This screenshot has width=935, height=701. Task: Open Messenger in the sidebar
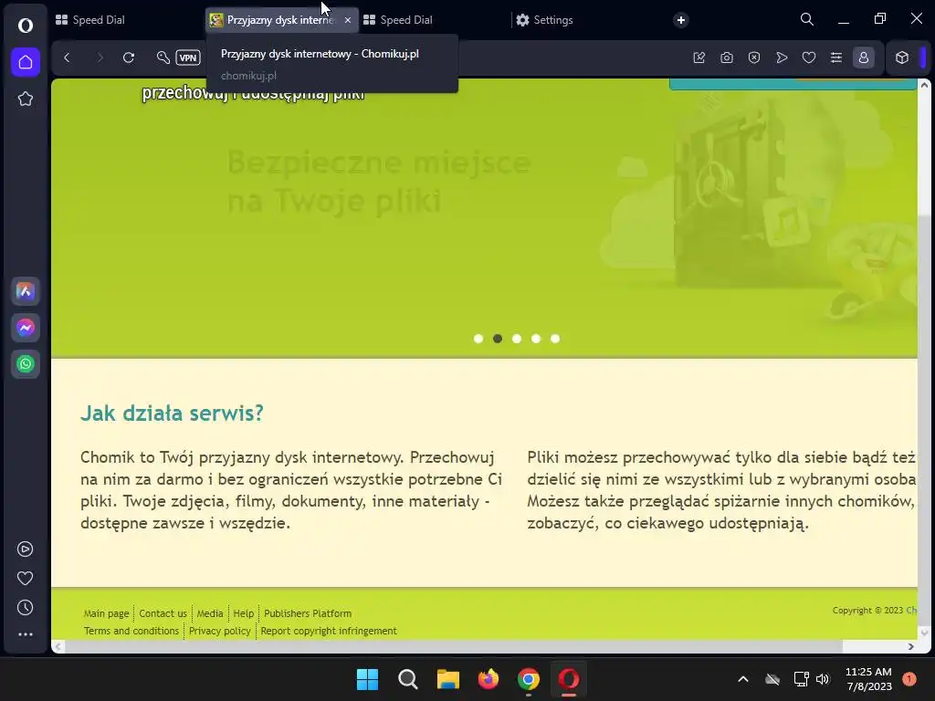(x=25, y=328)
